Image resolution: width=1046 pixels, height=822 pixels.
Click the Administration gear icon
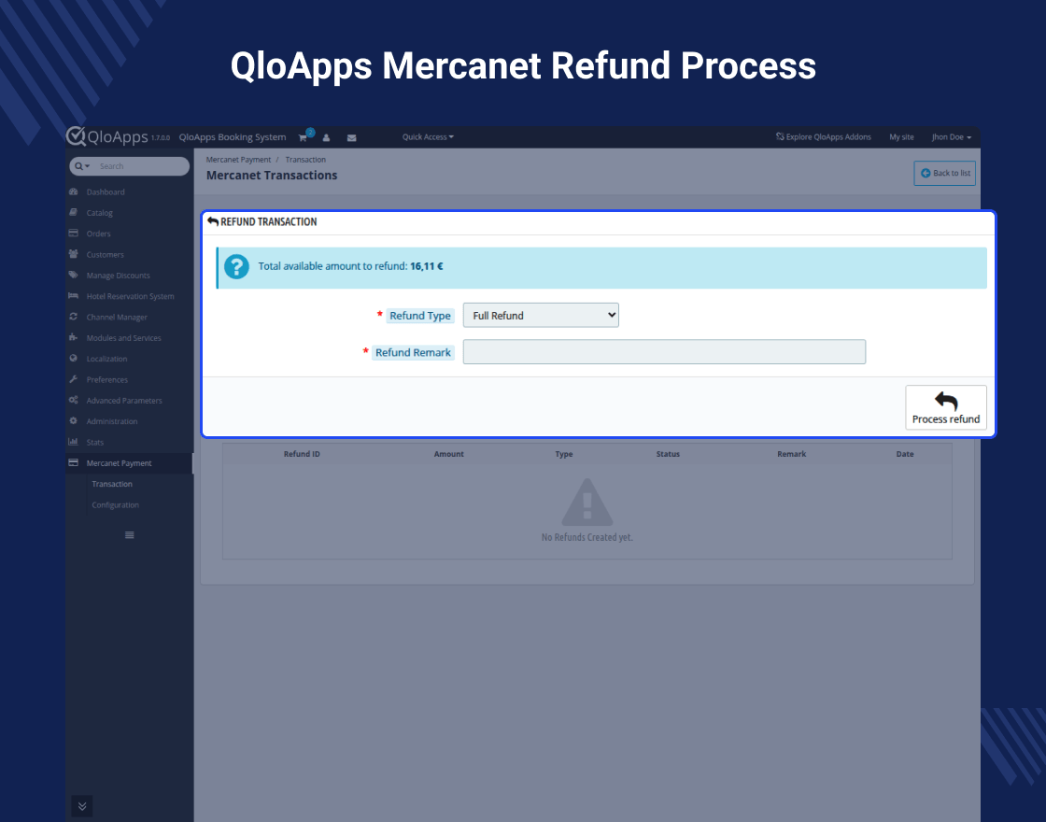tap(74, 421)
